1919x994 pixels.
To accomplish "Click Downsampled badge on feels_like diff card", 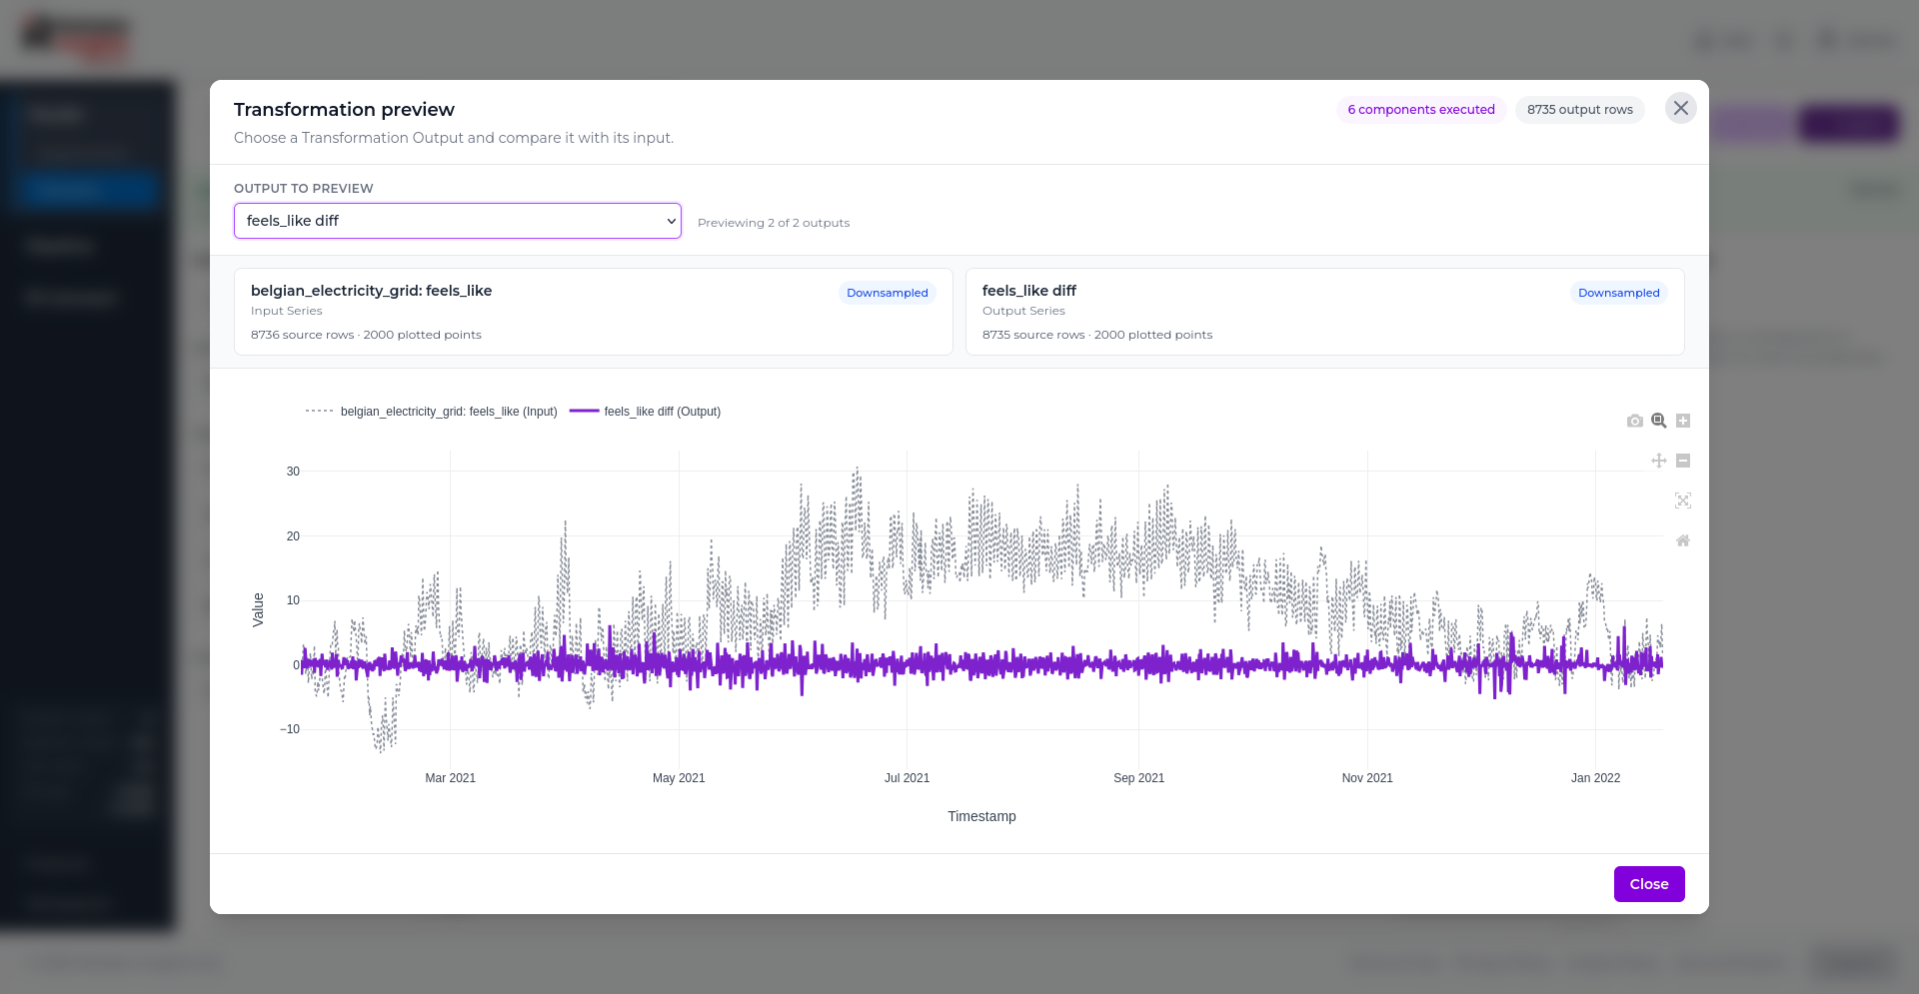I will [1619, 293].
